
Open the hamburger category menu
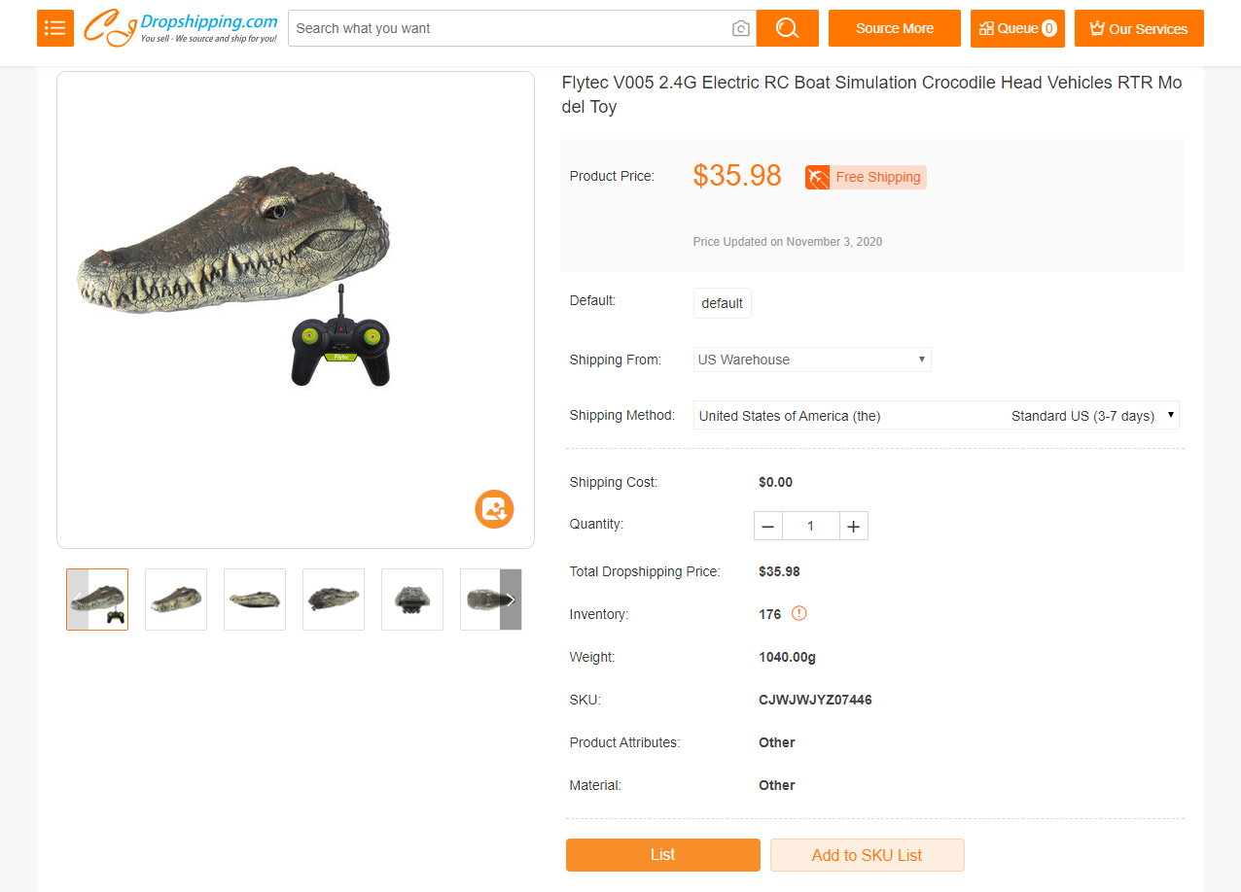(x=55, y=28)
